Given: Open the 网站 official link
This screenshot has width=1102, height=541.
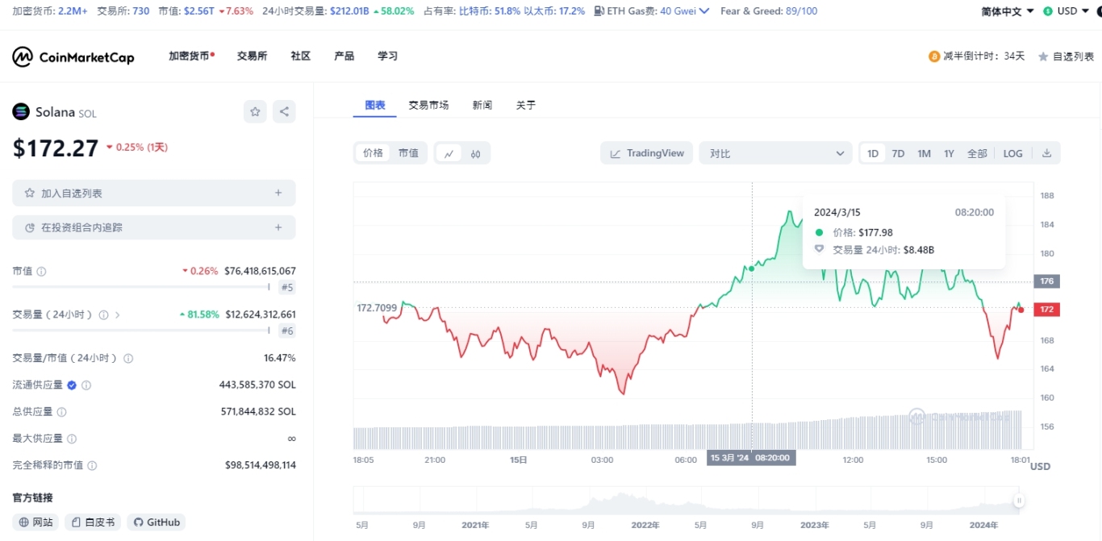Looking at the screenshot, I should pos(36,522).
